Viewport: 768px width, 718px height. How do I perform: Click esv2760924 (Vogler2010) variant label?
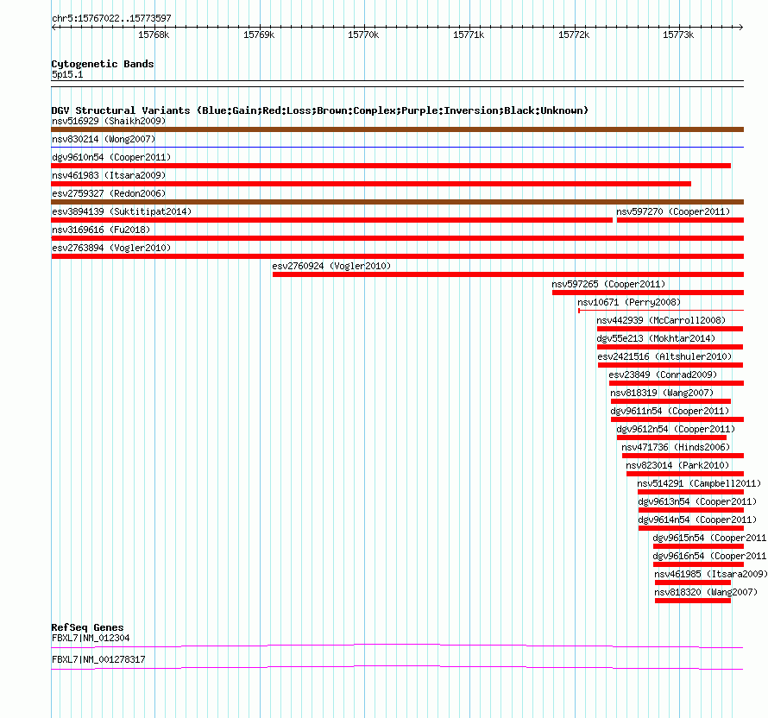coord(331,266)
